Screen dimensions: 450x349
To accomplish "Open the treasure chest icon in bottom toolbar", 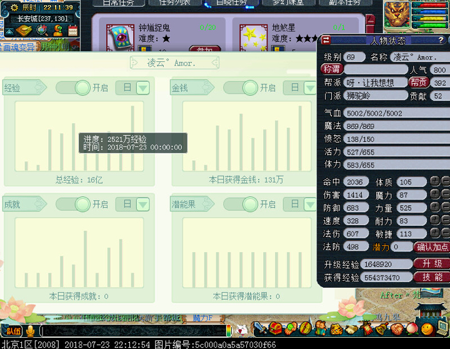I will click(x=275, y=327).
